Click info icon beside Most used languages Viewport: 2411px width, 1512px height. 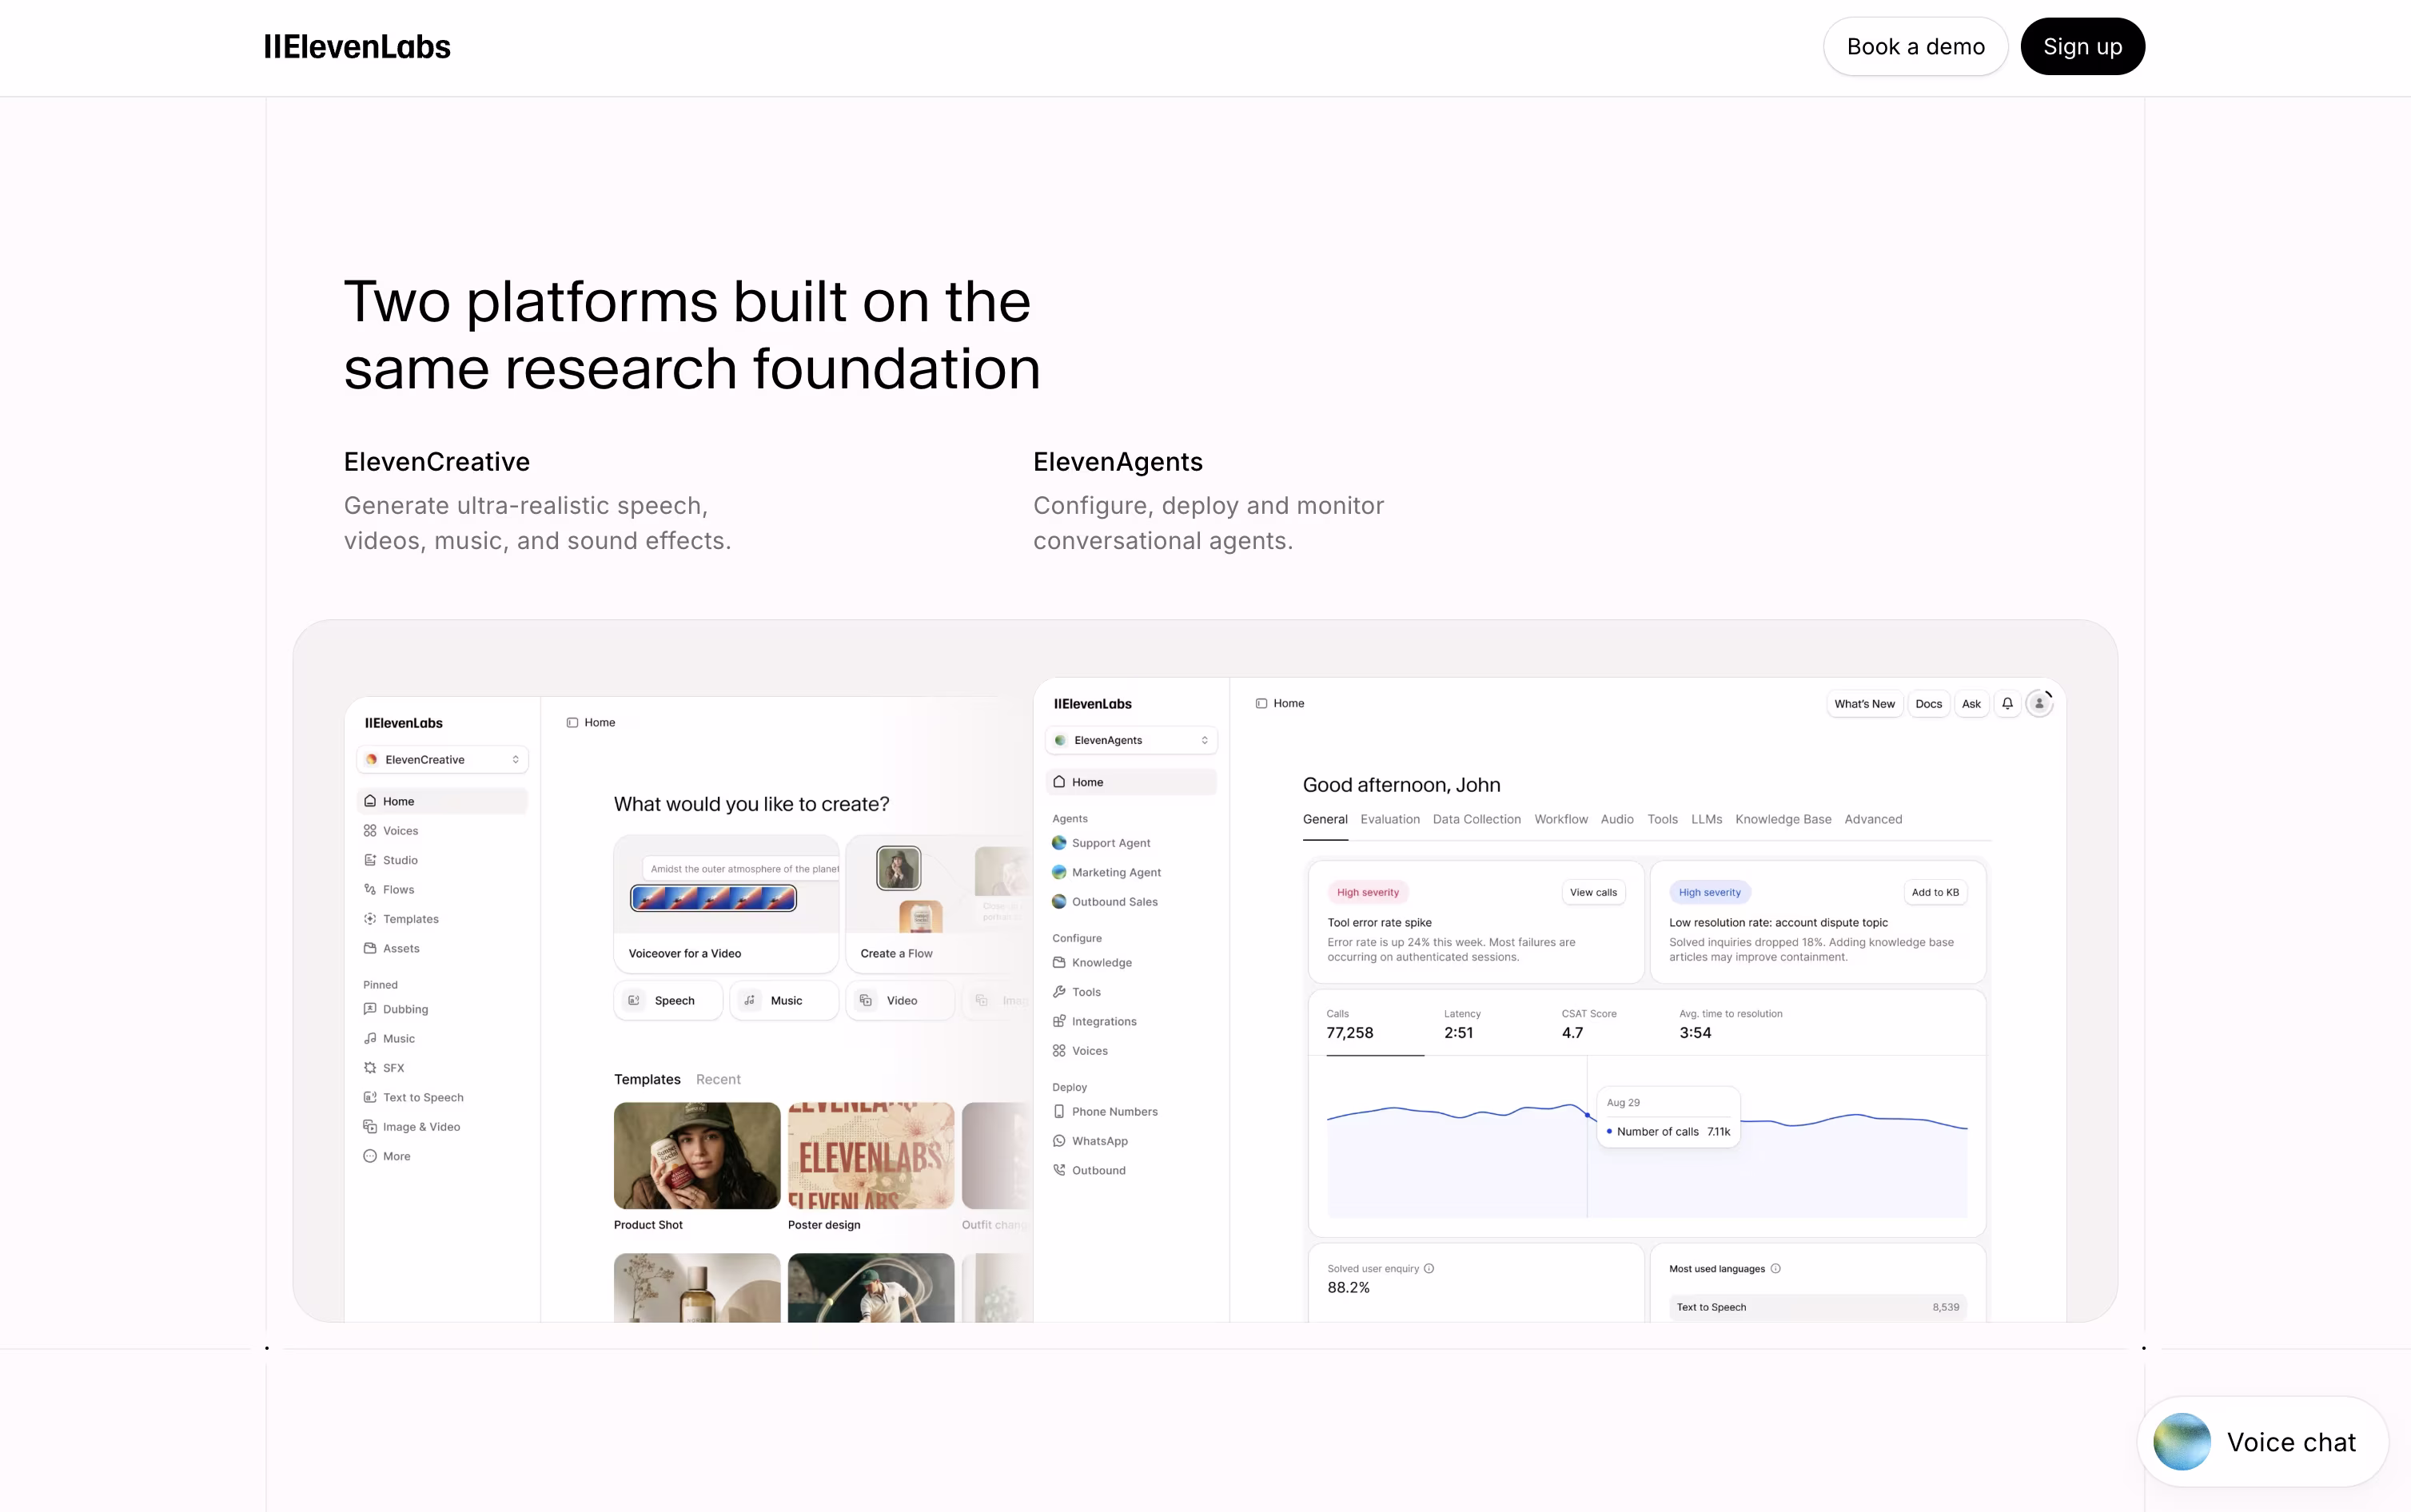point(1776,1269)
